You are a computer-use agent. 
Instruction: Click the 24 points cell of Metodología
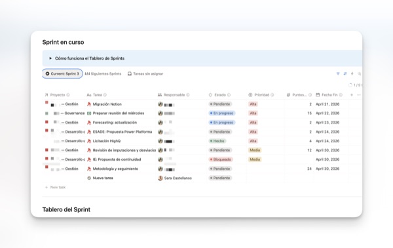point(310,169)
